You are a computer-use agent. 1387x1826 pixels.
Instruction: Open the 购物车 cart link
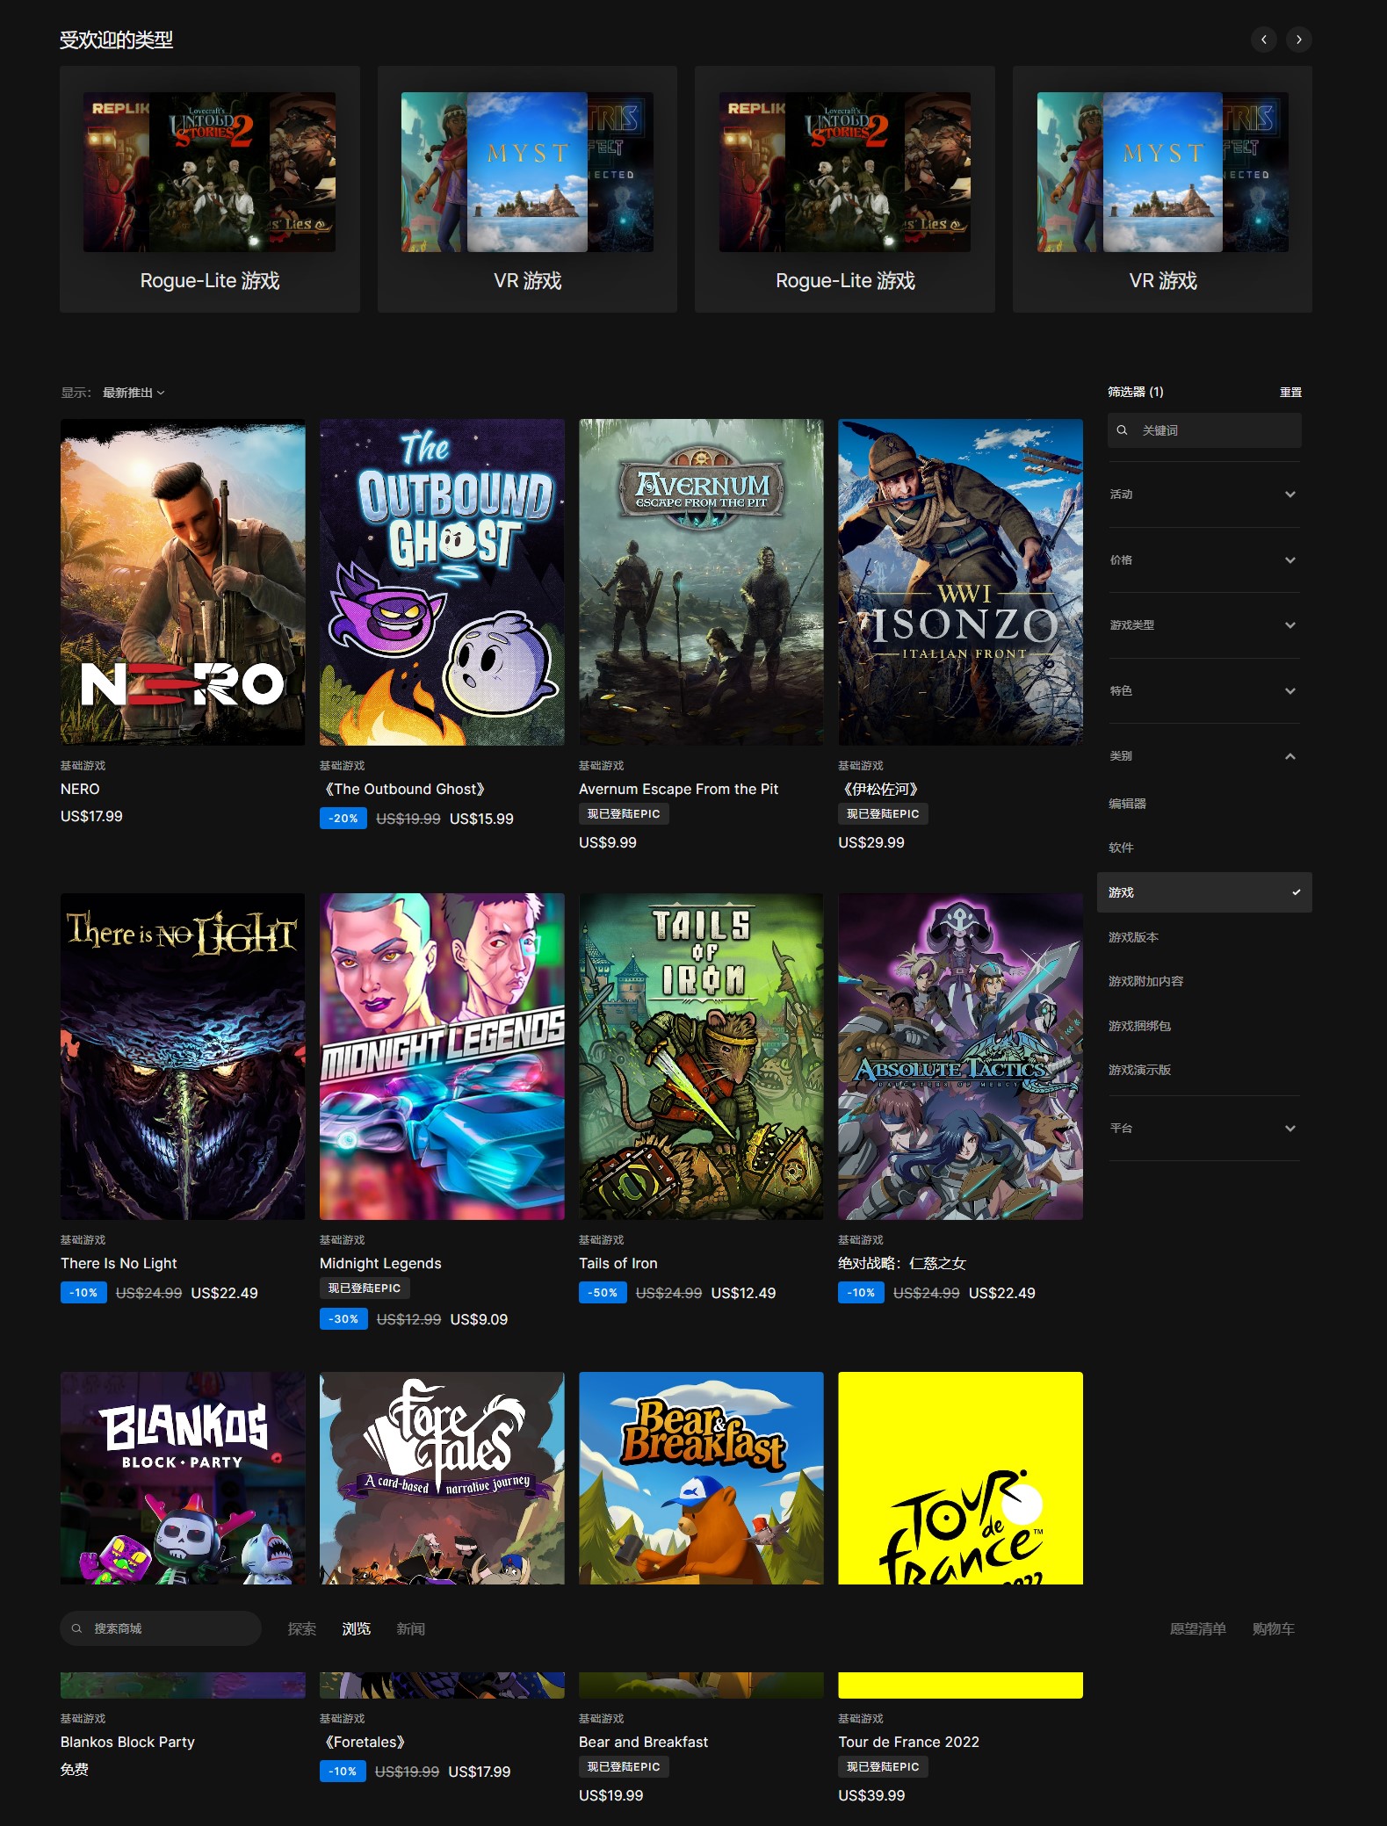click(1273, 1629)
